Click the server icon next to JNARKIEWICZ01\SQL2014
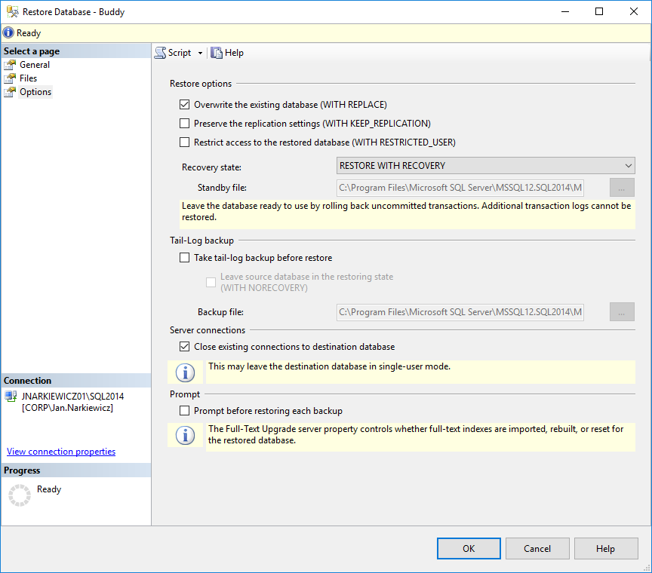 point(13,396)
